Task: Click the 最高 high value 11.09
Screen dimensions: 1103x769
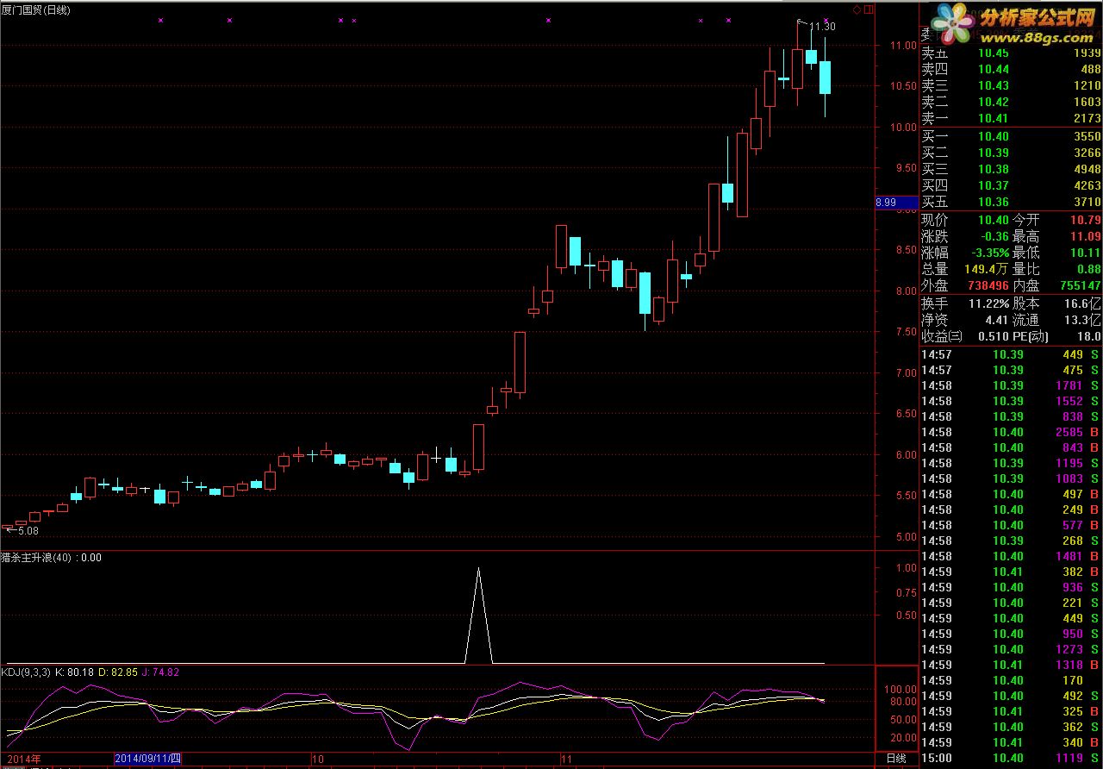Action: point(1086,236)
